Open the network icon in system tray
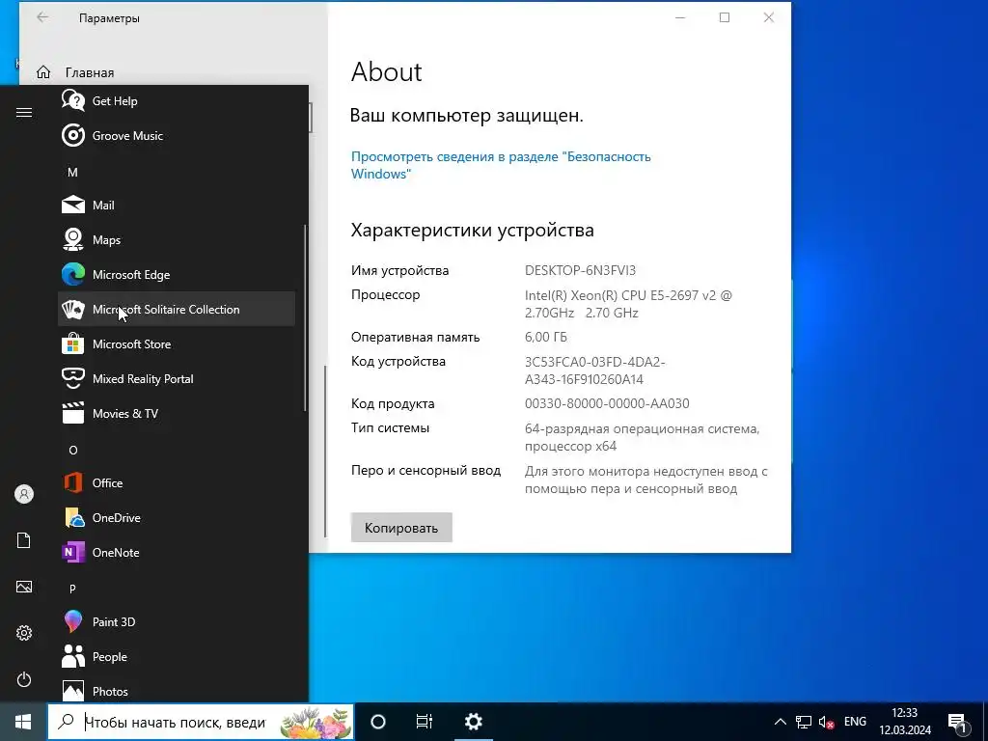The image size is (988, 741). pyautogui.click(x=804, y=722)
